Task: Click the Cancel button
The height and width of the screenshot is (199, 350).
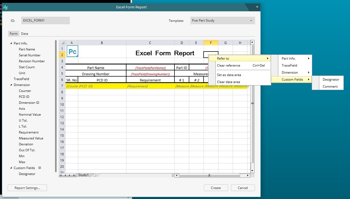Action: [x=243, y=188]
